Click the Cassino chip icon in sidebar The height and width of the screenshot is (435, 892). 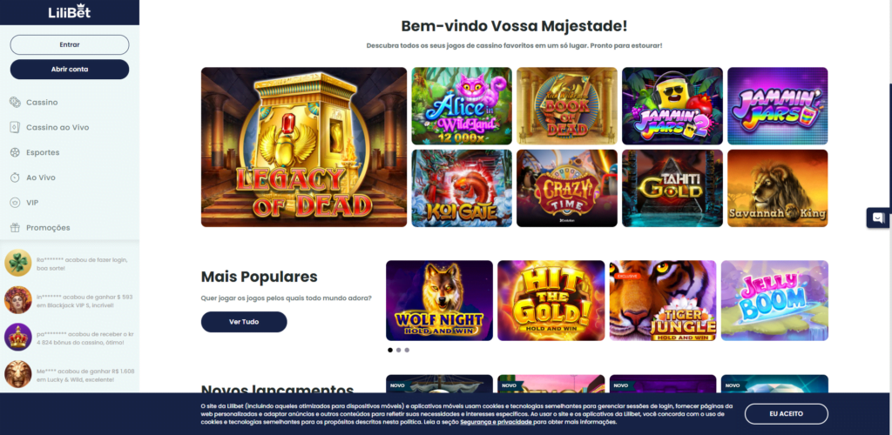coord(15,102)
